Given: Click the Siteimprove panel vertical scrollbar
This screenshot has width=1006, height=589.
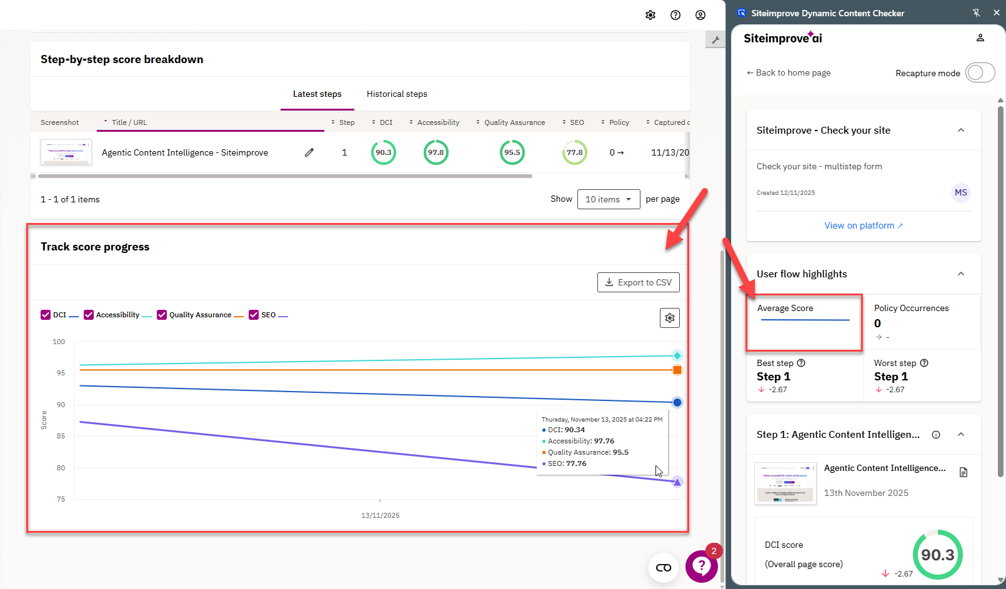Looking at the screenshot, I should (1000, 290).
